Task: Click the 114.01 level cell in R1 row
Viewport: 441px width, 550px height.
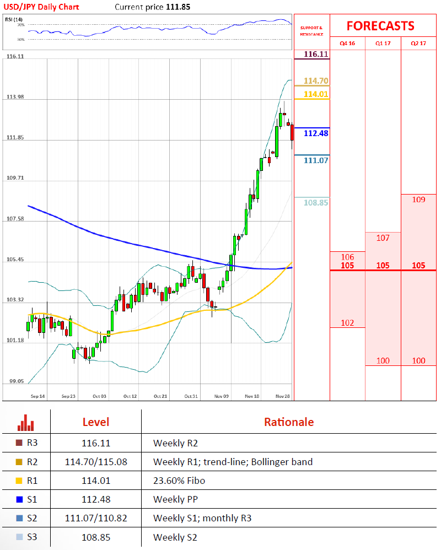Action: 96,481
